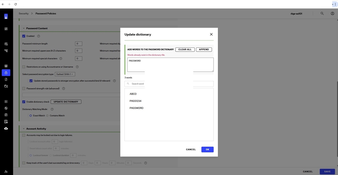The image size is (338, 175).
Task: Collapse the Password Content section
Action: pyautogui.click(x=24, y=29)
